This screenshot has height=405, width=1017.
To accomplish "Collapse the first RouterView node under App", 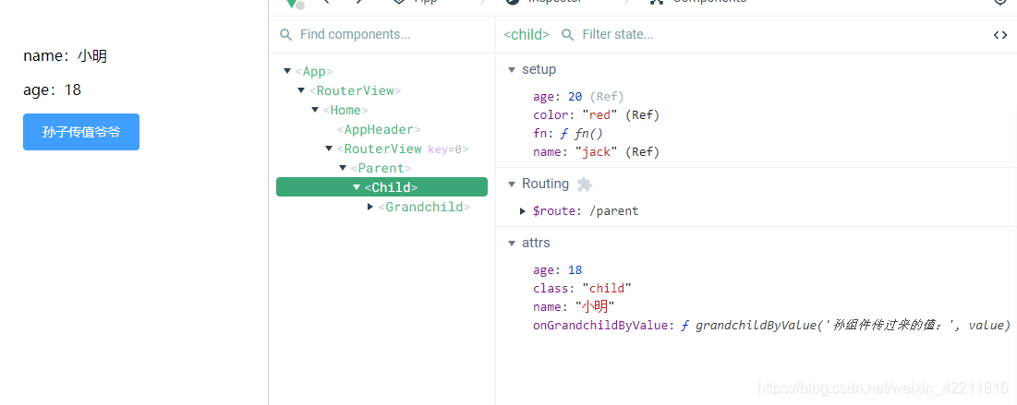I will [301, 90].
